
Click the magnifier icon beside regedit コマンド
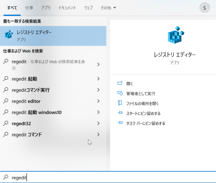coord(6,135)
